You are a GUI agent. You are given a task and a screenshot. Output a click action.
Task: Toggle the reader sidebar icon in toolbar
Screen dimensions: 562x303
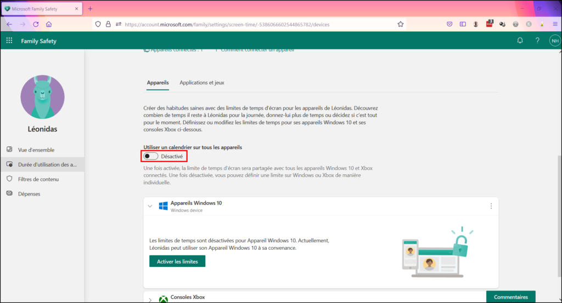[463, 24]
